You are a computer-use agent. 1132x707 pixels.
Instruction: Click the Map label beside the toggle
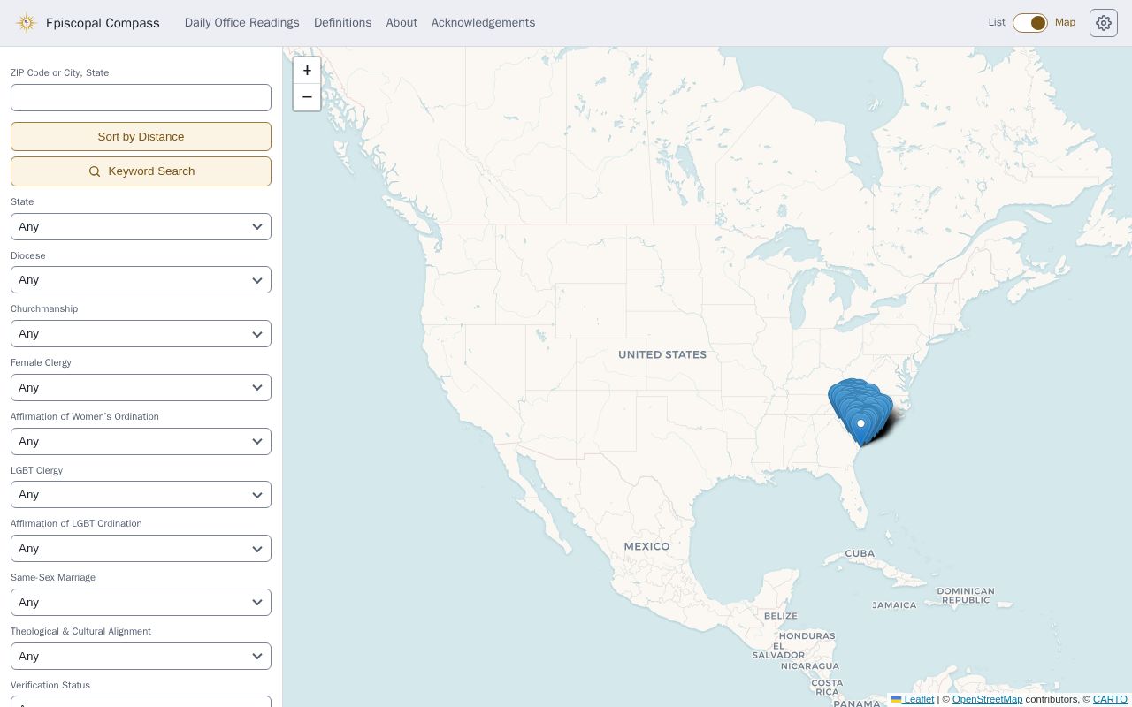coord(1065,23)
